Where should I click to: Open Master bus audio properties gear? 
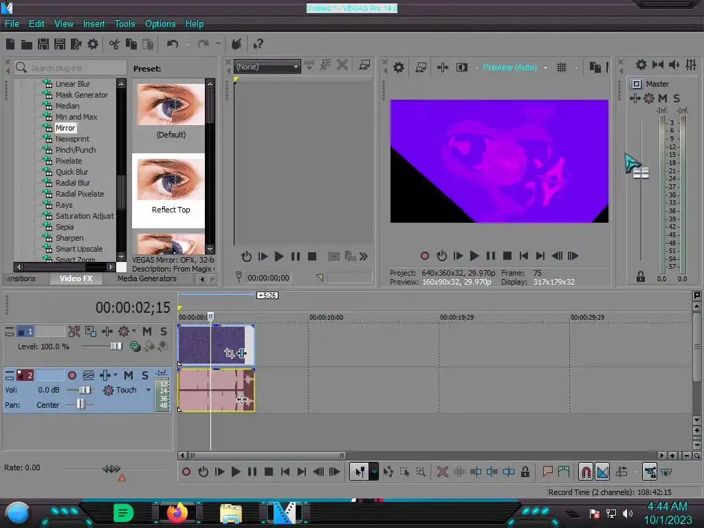click(x=641, y=65)
